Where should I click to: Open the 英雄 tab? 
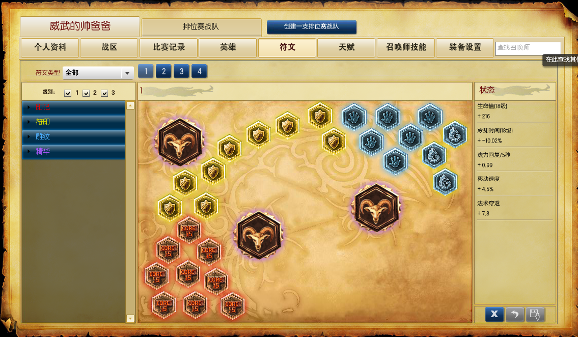tap(228, 47)
